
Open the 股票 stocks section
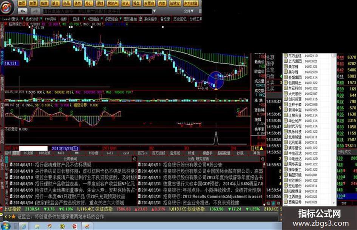pyautogui.click(x=33, y=3)
